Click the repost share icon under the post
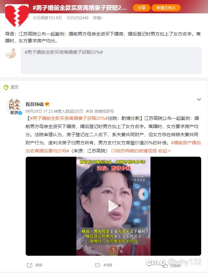 pyautogui.click(x=30, y=265)
